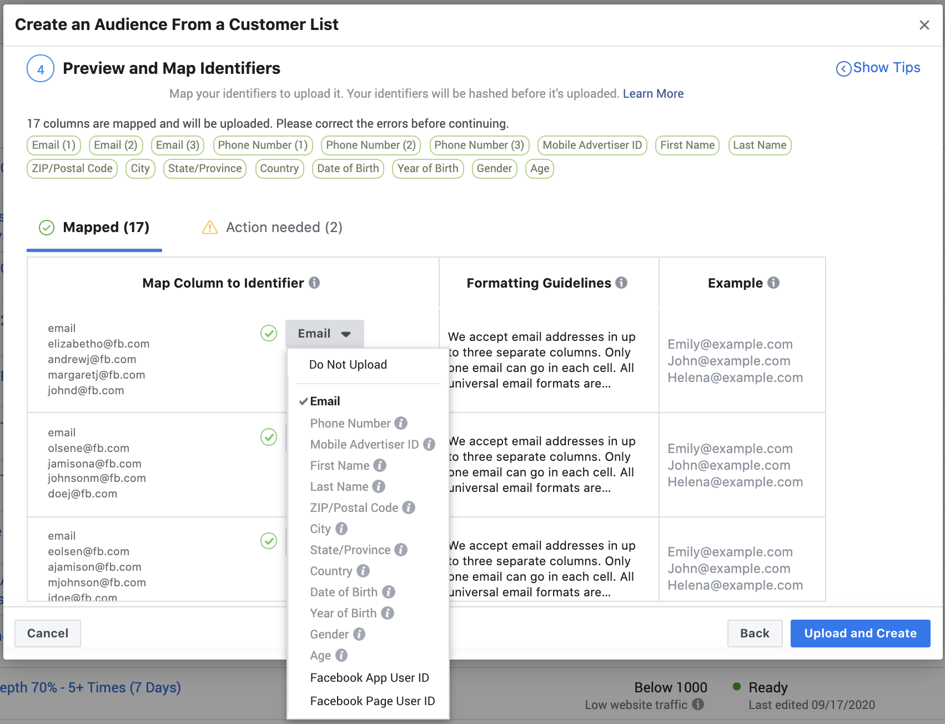Pick Year of Birth from menu
This screenshot has height=724, width=945.
(344, 613)
